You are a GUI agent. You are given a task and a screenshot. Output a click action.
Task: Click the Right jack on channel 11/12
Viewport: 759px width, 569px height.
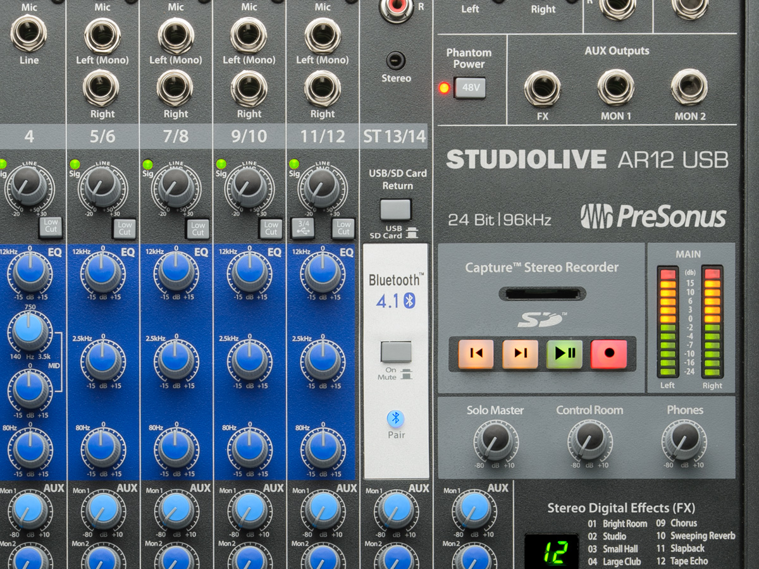tap(323, 88)
